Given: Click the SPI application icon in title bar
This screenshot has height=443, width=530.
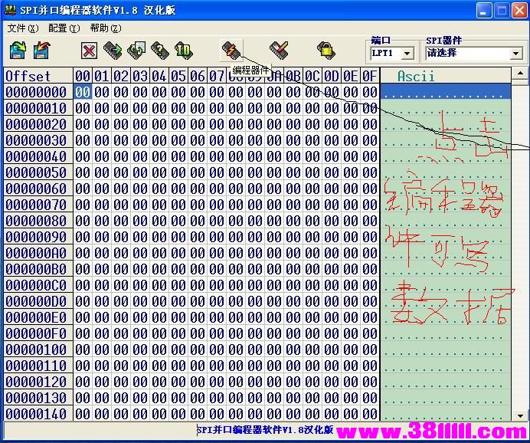Looking at the screenshot, I should 10,9.
